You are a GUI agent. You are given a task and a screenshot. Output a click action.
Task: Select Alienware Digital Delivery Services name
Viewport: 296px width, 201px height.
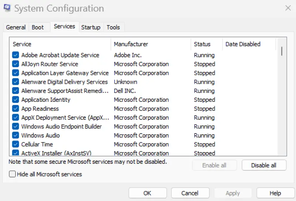pyautogui.click(x=64, y=82)
